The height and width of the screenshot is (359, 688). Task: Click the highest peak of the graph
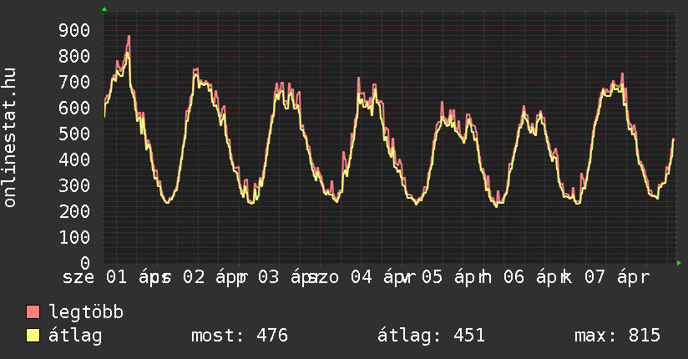pos(129,36)
